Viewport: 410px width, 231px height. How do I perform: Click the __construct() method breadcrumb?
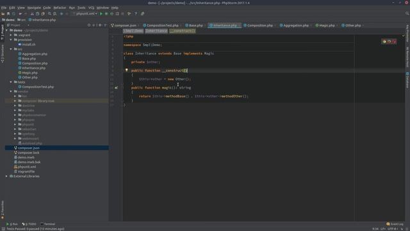(x=182, y=31)
